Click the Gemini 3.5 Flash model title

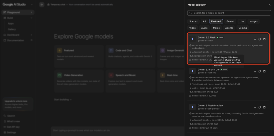click(x=207, y=37)
